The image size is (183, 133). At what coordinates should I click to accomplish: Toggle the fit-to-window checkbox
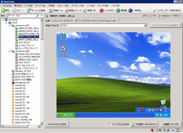click(110, 124)
